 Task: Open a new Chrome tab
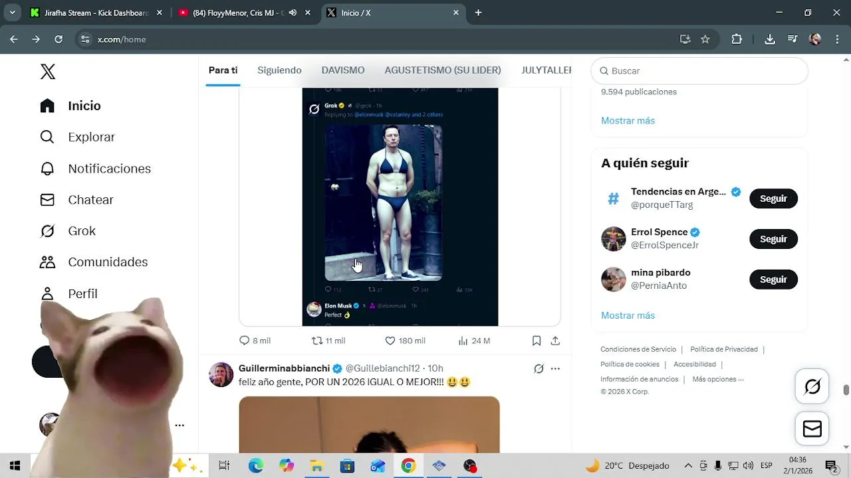[x=478, y=13]
